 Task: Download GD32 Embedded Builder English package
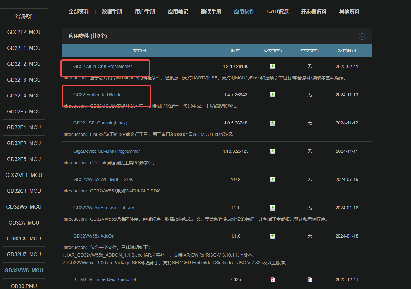(x=273, y=95)
